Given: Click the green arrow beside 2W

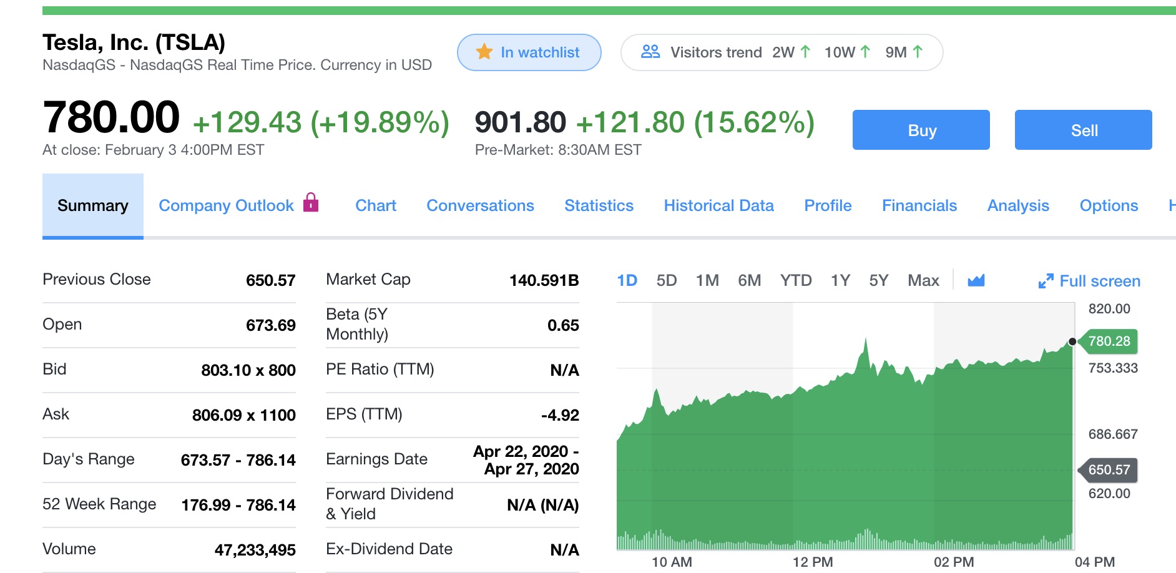Looking at the screenshot, I should [x=805, y=52].
